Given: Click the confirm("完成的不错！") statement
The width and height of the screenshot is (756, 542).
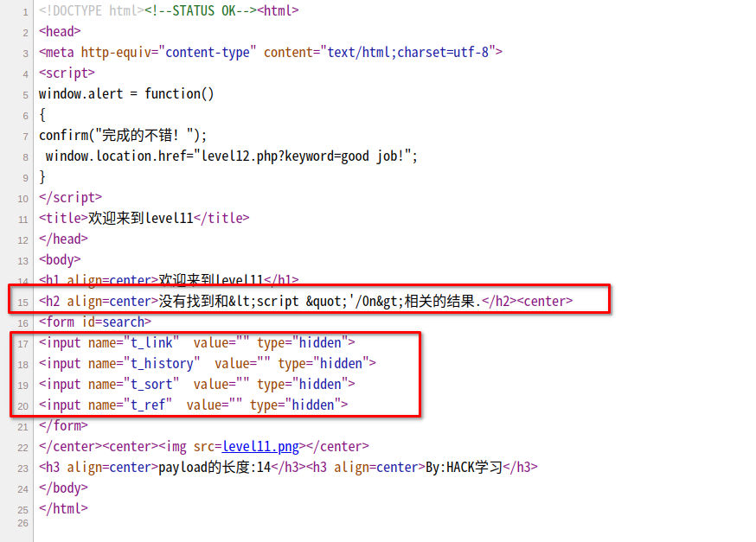Looking at the screenshot, I should [x=123, y=136].
